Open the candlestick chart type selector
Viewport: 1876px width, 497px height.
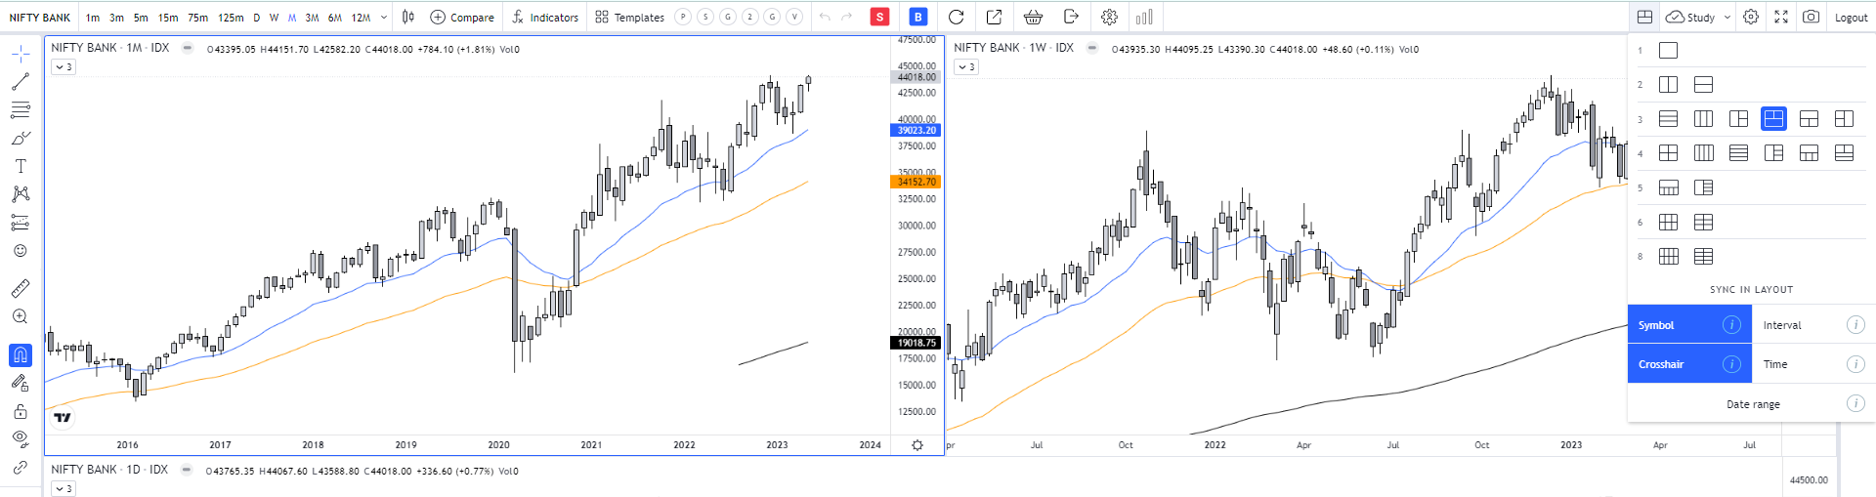408,17
